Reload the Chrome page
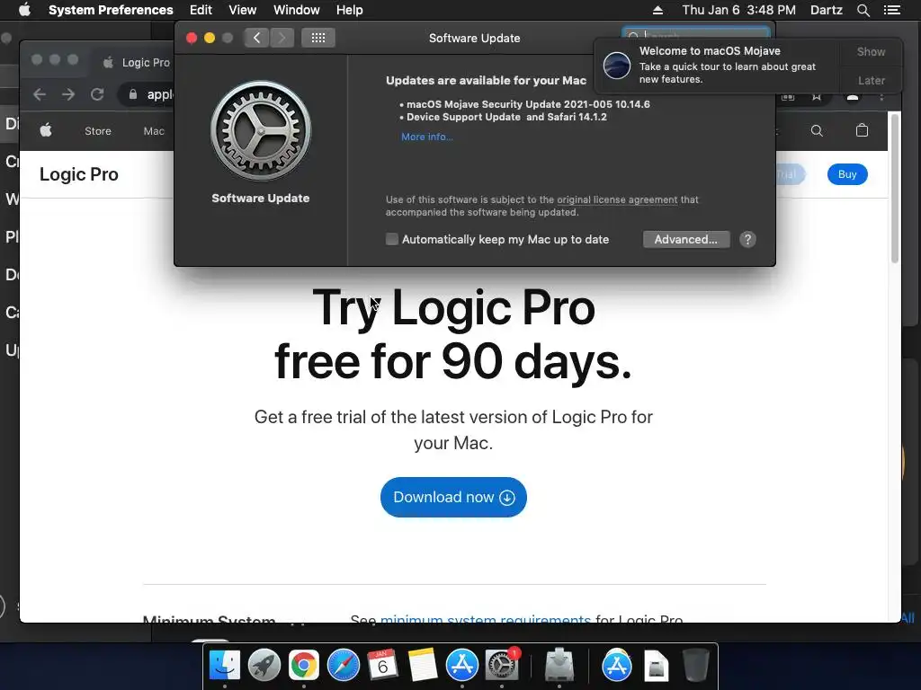 [x=97, y=94]
